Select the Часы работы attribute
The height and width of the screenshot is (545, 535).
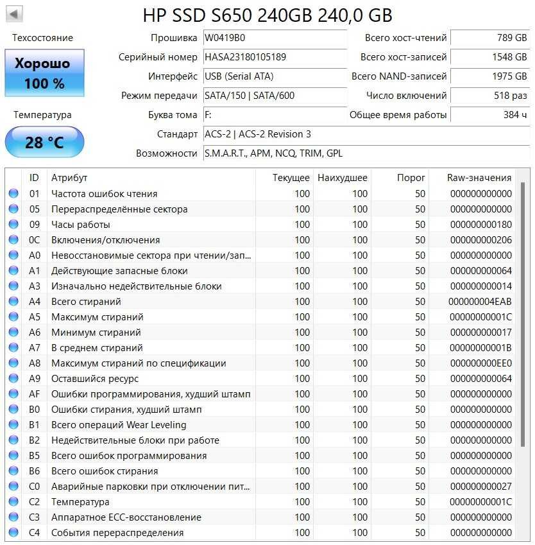(x=260, y=225)
